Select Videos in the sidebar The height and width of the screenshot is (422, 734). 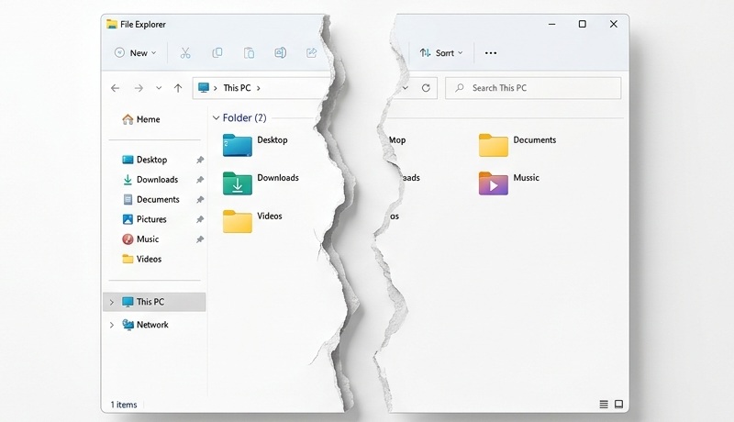(x=142, y=260)
